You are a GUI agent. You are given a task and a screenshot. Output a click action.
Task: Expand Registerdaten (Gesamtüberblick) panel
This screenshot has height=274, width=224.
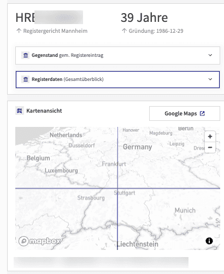click(x=117, y=79)
